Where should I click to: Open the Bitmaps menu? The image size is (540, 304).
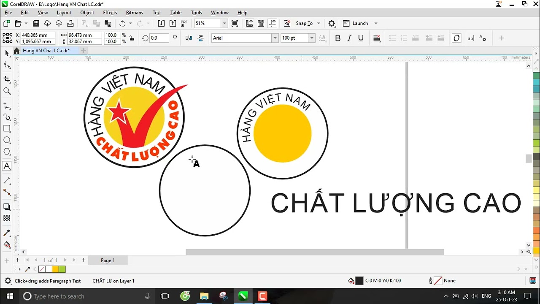[135, 13]
